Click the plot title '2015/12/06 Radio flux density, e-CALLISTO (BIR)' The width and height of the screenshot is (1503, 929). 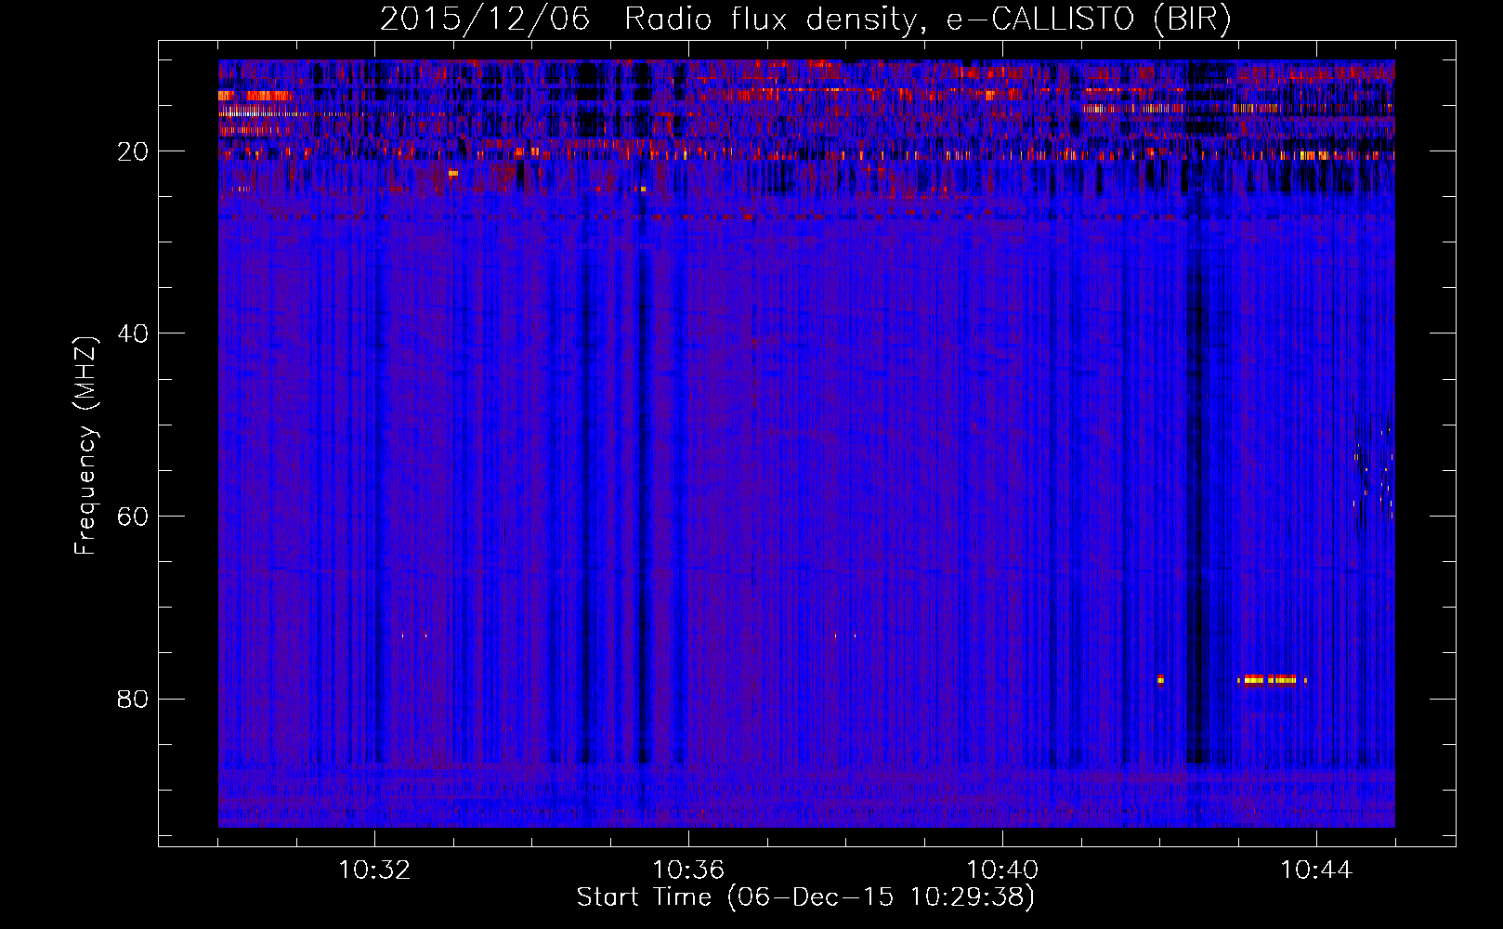[x=805, y=20]
